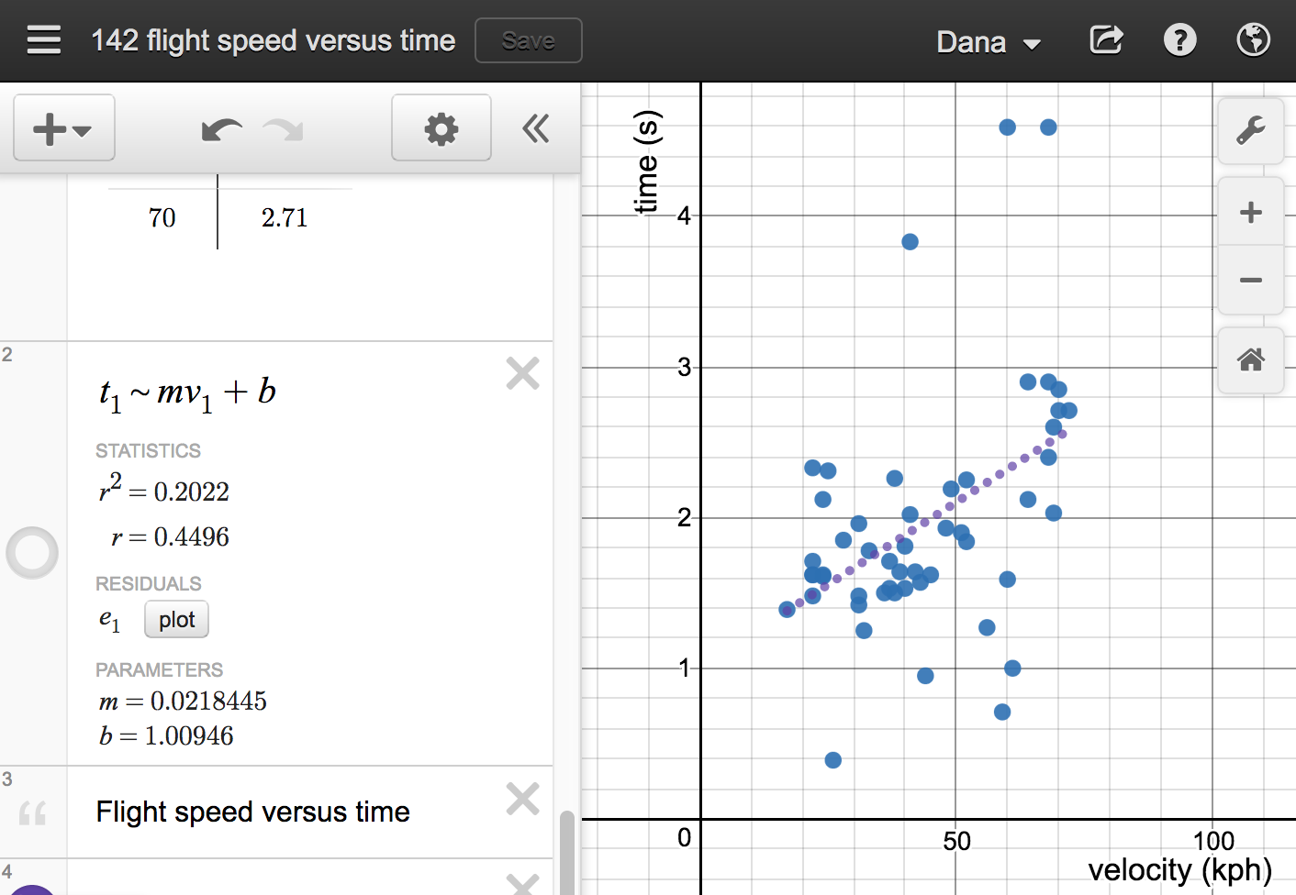
Task: Click the graph title 142 flight speed versus time
Action: coord(274,40)
